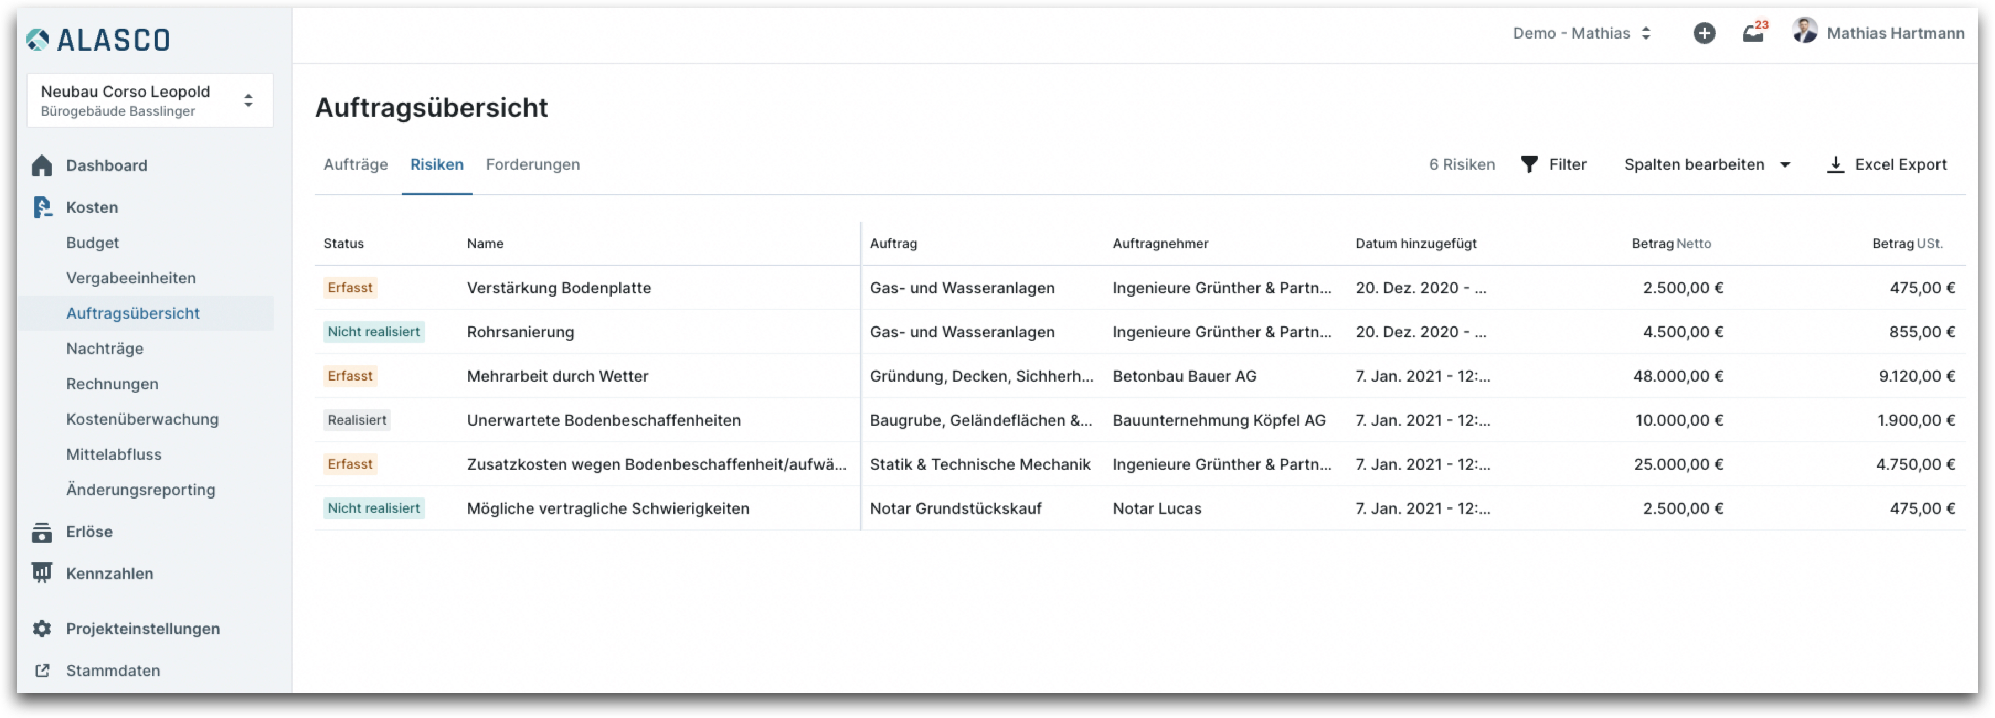This screenshot has width=1995, height=718.
Task: Switch to the Aufträge tab
Action: (x=356, y=164)
